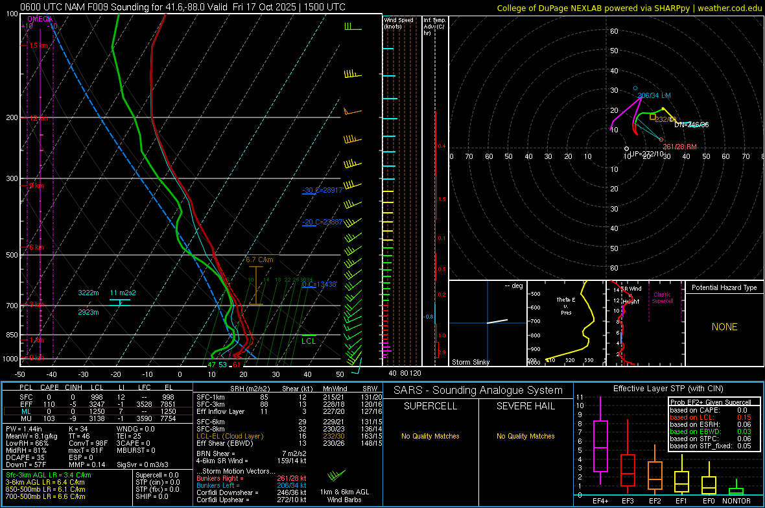Image resolution: width=765 pixels, height=508 pixels.
Task: Click the brown lapse-rate bracket near 6.7 C/km
Action: tap(256, 285)
